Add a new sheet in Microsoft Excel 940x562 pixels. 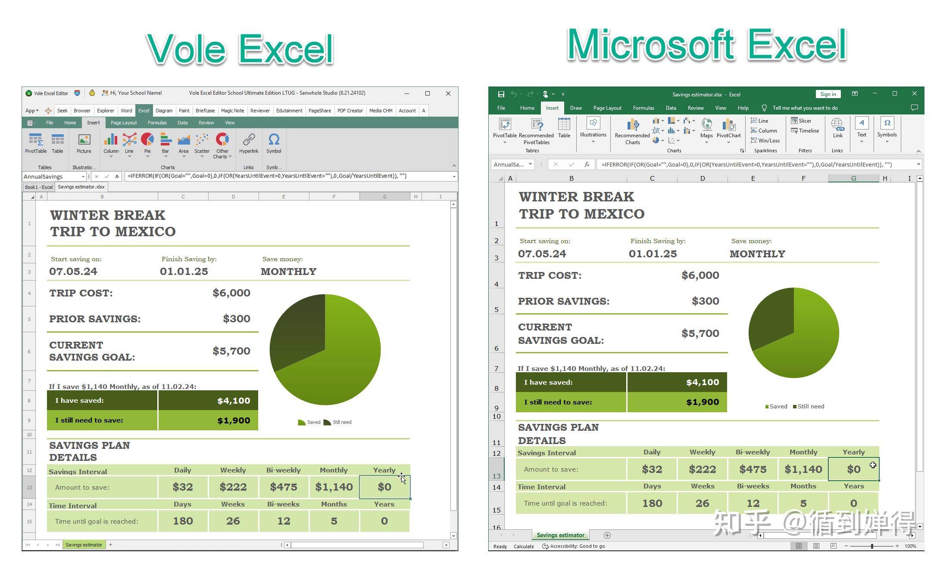point(607,535)
